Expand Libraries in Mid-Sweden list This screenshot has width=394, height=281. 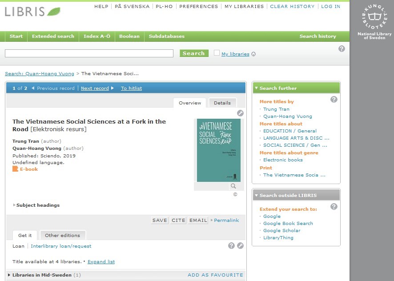[42, 275]
